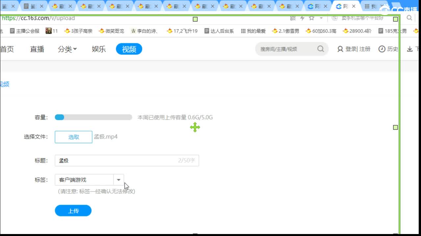Open the dropdown arrow beside the star icon
The height and width of the screenshot is (236, 421).
(321, 18)
